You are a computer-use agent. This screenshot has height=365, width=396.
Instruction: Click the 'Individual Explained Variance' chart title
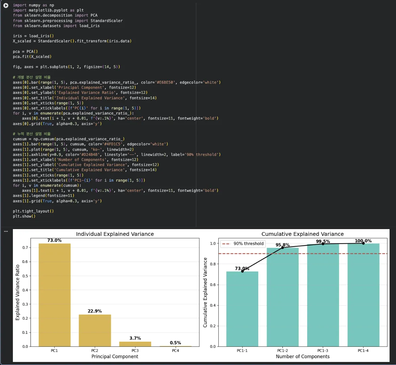coord(115,234)
